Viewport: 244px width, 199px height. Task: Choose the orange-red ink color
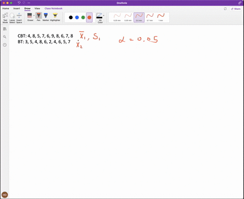(x=89, y=17)
